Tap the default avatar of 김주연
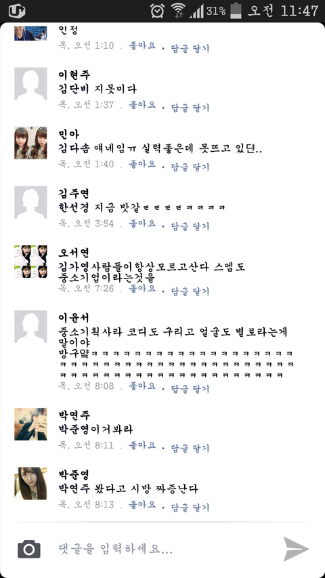325x578 pixels. 30,202
